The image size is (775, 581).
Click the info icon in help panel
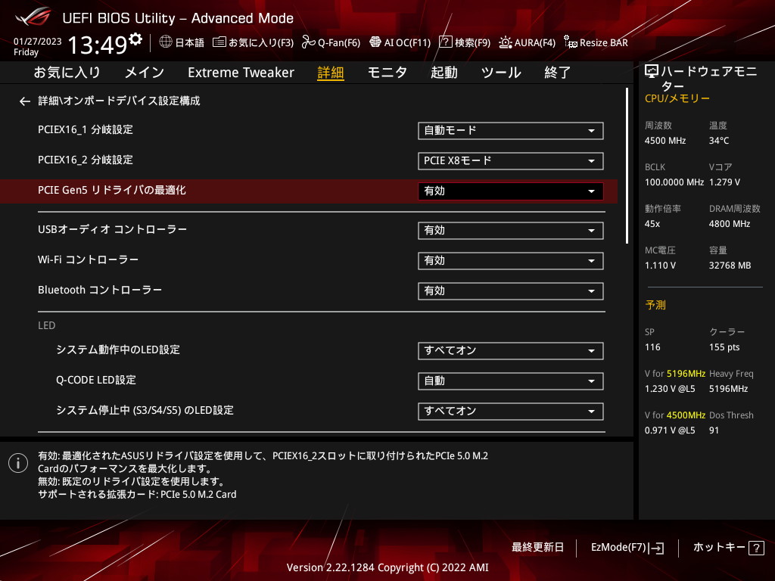coord(18,463)
